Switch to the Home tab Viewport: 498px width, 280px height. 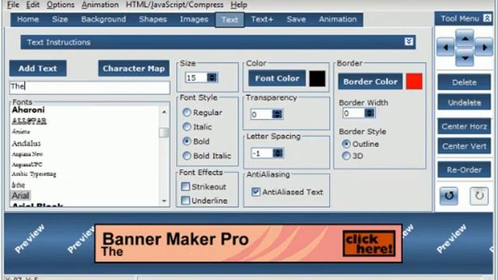(28, 19)
